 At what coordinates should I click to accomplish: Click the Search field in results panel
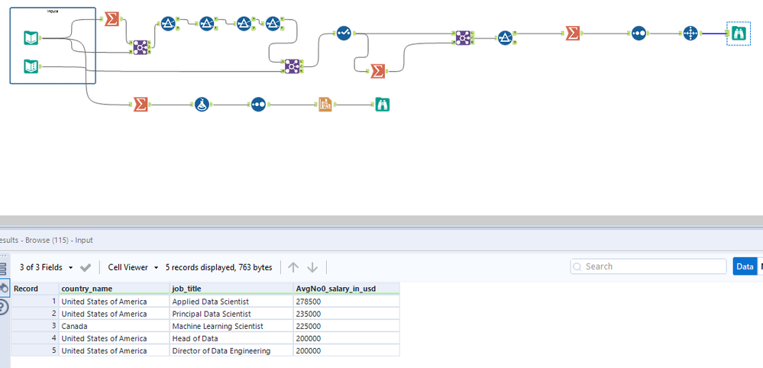pyautogui.click(x=648, y=266)
